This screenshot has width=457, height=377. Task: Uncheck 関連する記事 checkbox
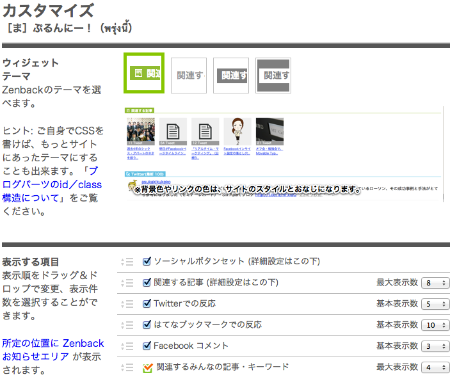tap(147, 282)
